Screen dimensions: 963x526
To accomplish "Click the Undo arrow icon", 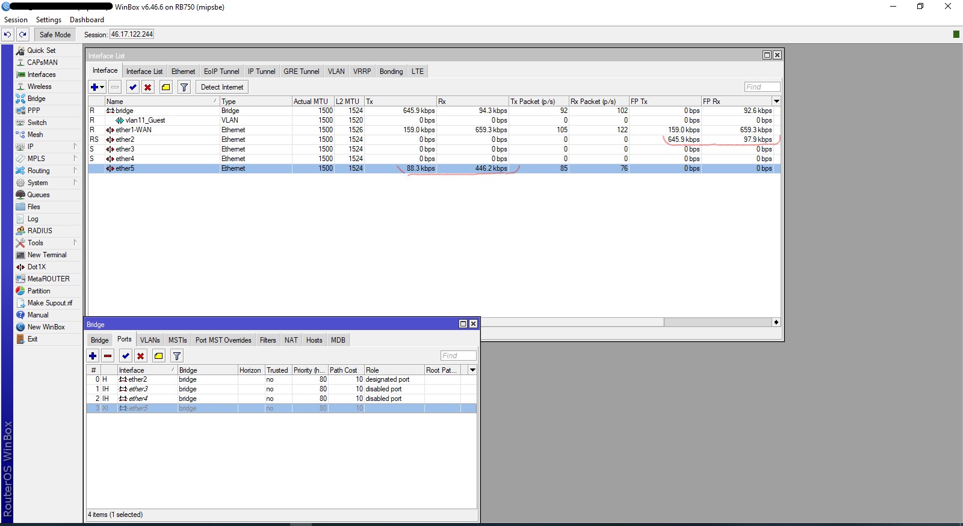I will pyautogui.click(x=8, y=34).
